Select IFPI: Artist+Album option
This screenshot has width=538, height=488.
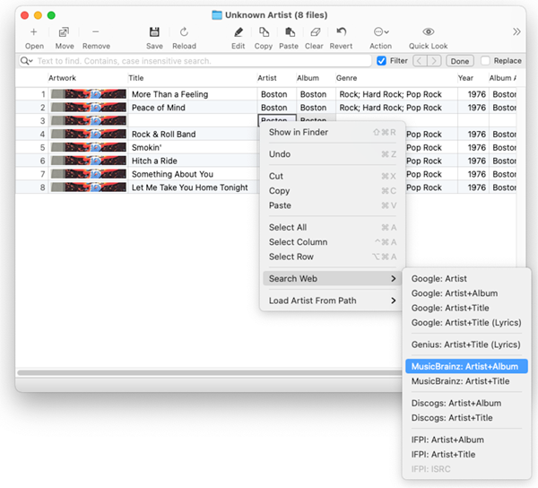[x=466, y=440]
